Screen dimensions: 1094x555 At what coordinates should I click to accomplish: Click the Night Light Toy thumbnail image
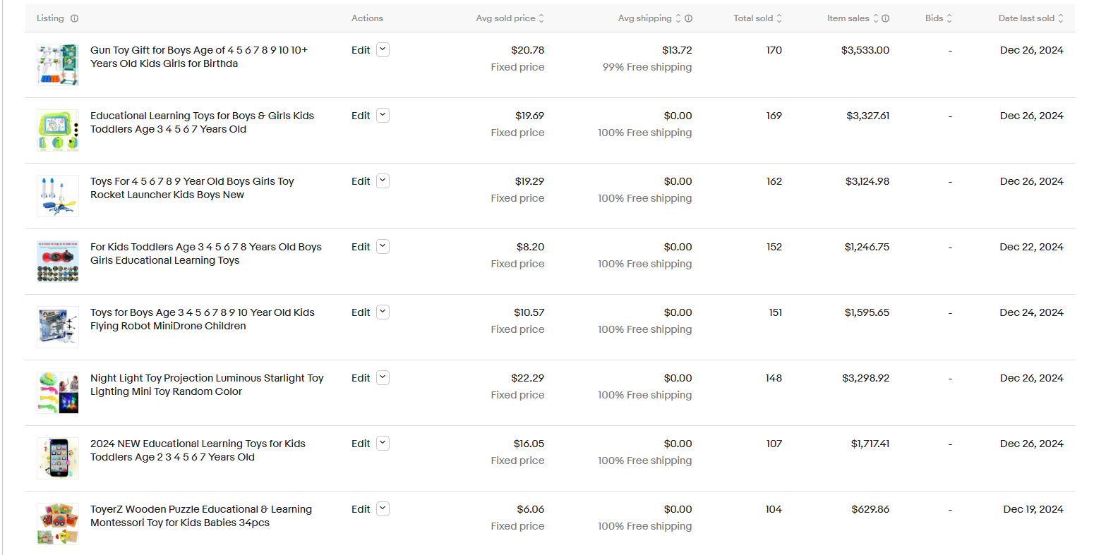coord(58,393)
